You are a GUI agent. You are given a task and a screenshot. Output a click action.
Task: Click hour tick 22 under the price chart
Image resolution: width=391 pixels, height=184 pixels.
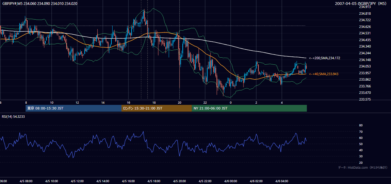pos(205,103)
